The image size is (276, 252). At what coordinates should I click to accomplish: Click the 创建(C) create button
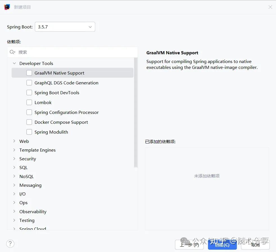(x=222, y=245)
